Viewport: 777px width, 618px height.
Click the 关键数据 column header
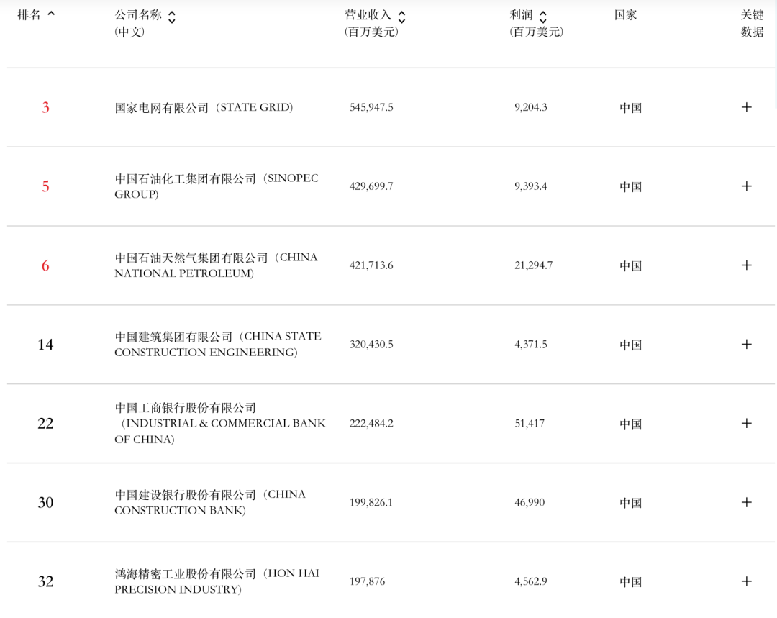(752, 23)
